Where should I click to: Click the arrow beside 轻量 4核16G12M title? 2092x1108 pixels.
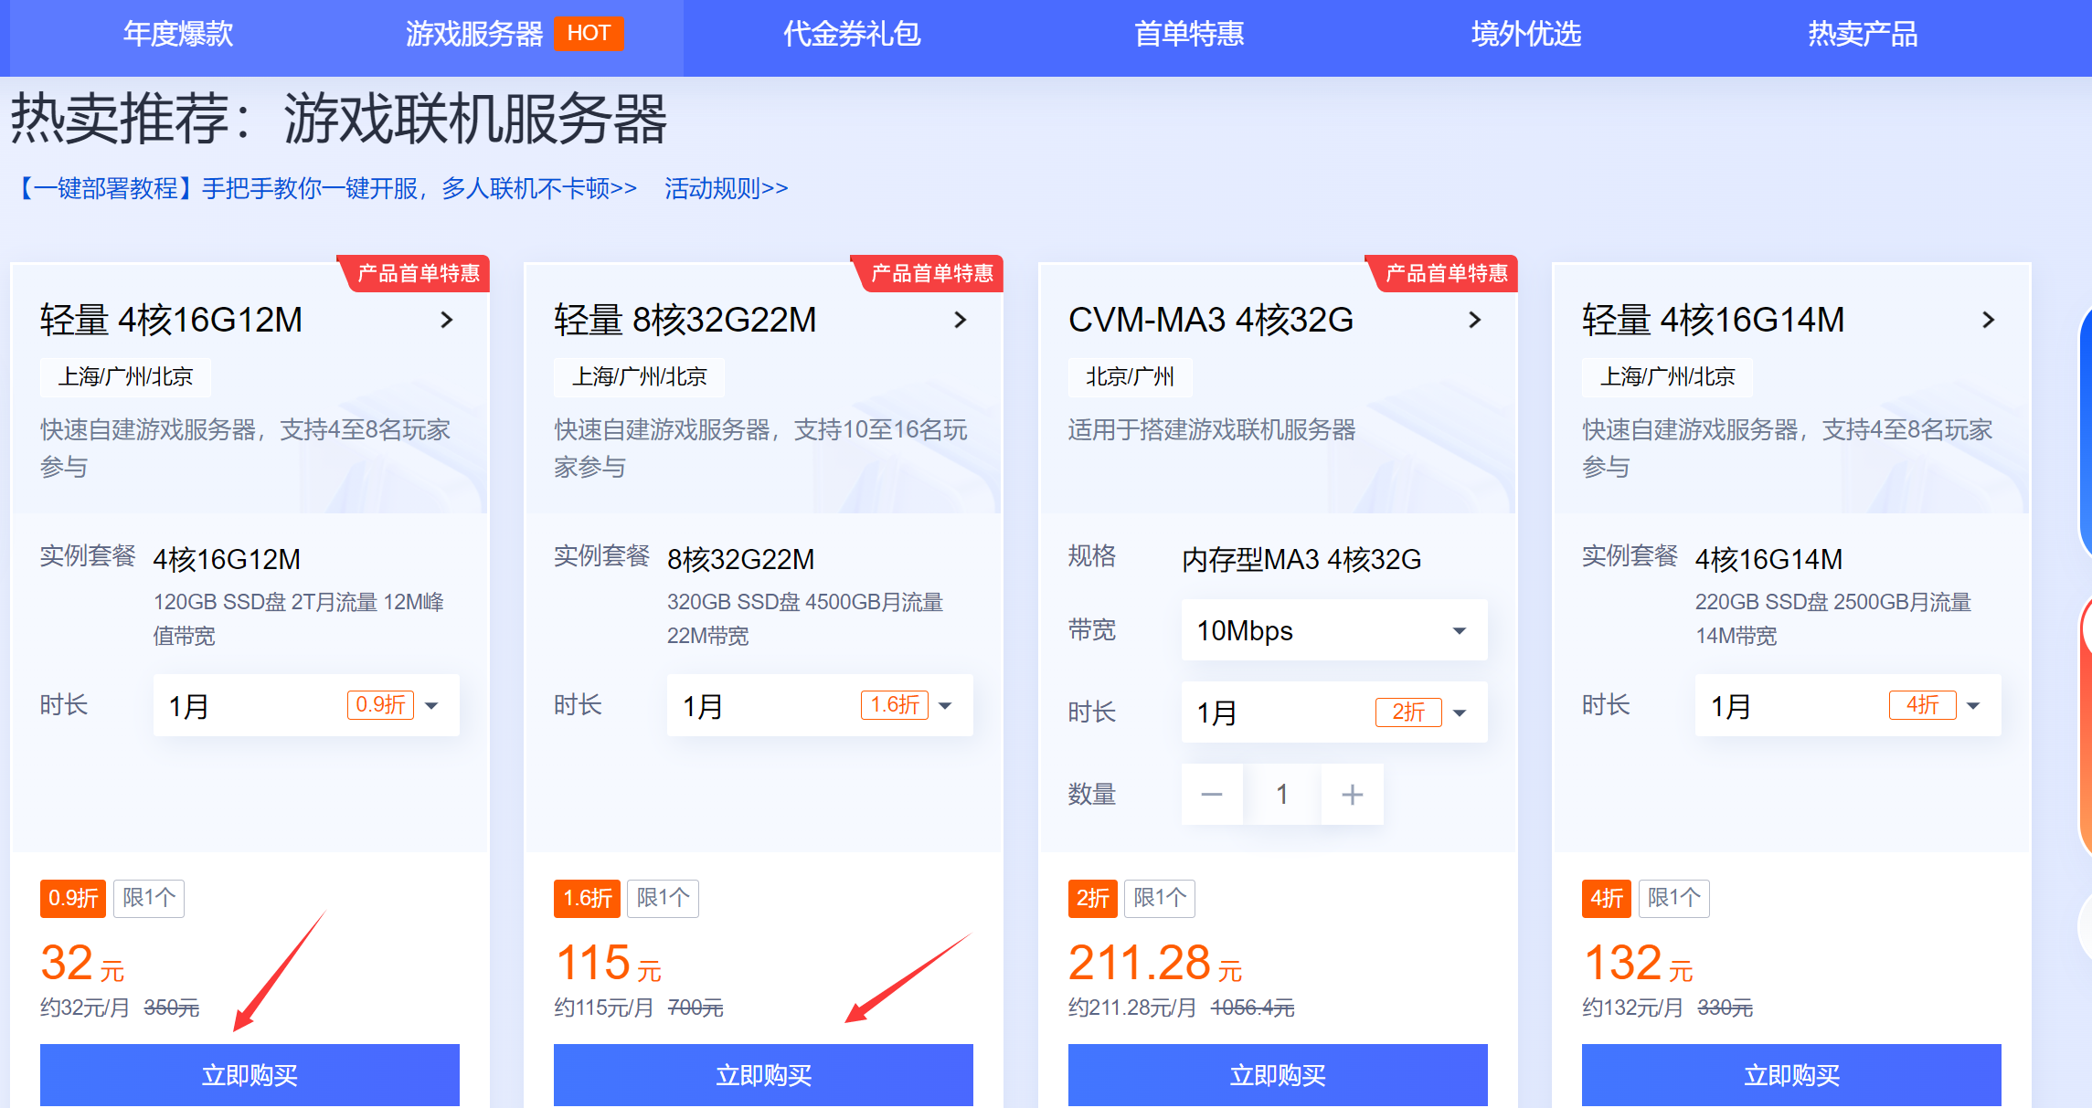447,320
